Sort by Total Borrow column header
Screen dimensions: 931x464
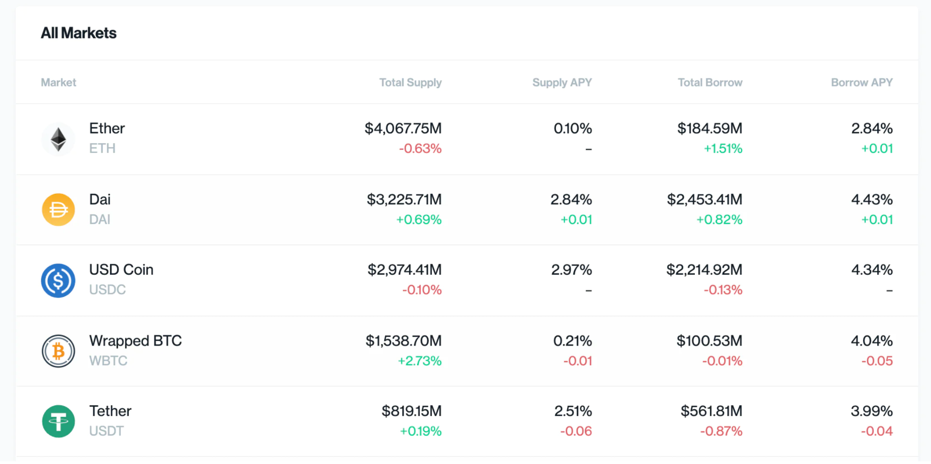point(710,82)
